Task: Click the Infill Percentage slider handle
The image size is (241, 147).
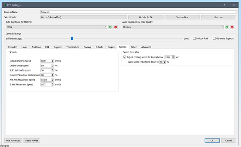Action: 72,38
